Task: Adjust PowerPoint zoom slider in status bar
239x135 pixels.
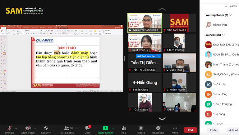Action: click(109, 91)
